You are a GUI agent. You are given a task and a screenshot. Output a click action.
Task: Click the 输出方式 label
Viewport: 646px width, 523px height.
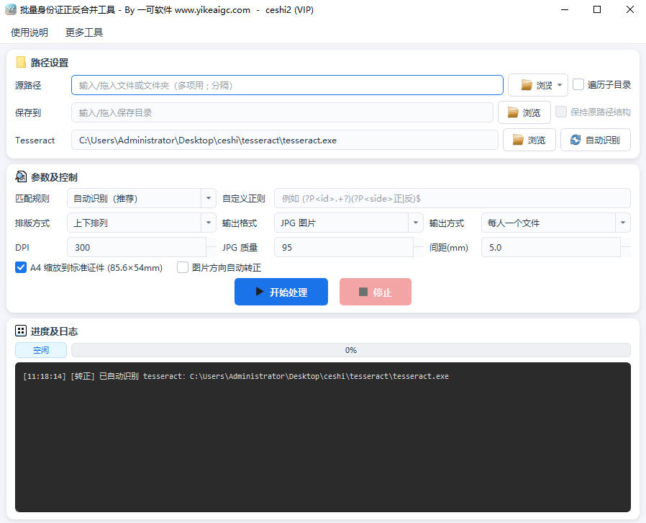pos(447,223)
